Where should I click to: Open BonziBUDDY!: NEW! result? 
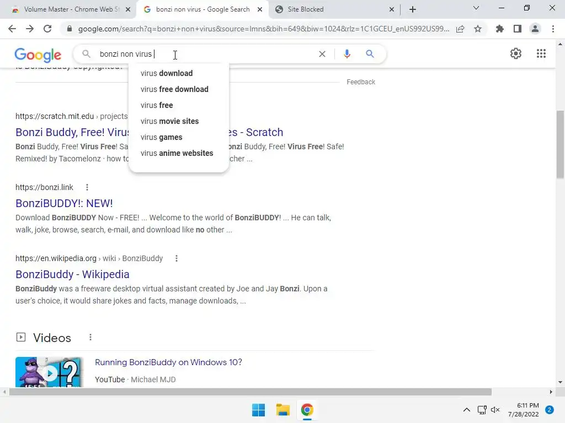(x=64, y=203)
